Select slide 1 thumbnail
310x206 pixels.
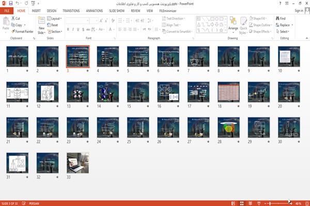click(18, 56)
